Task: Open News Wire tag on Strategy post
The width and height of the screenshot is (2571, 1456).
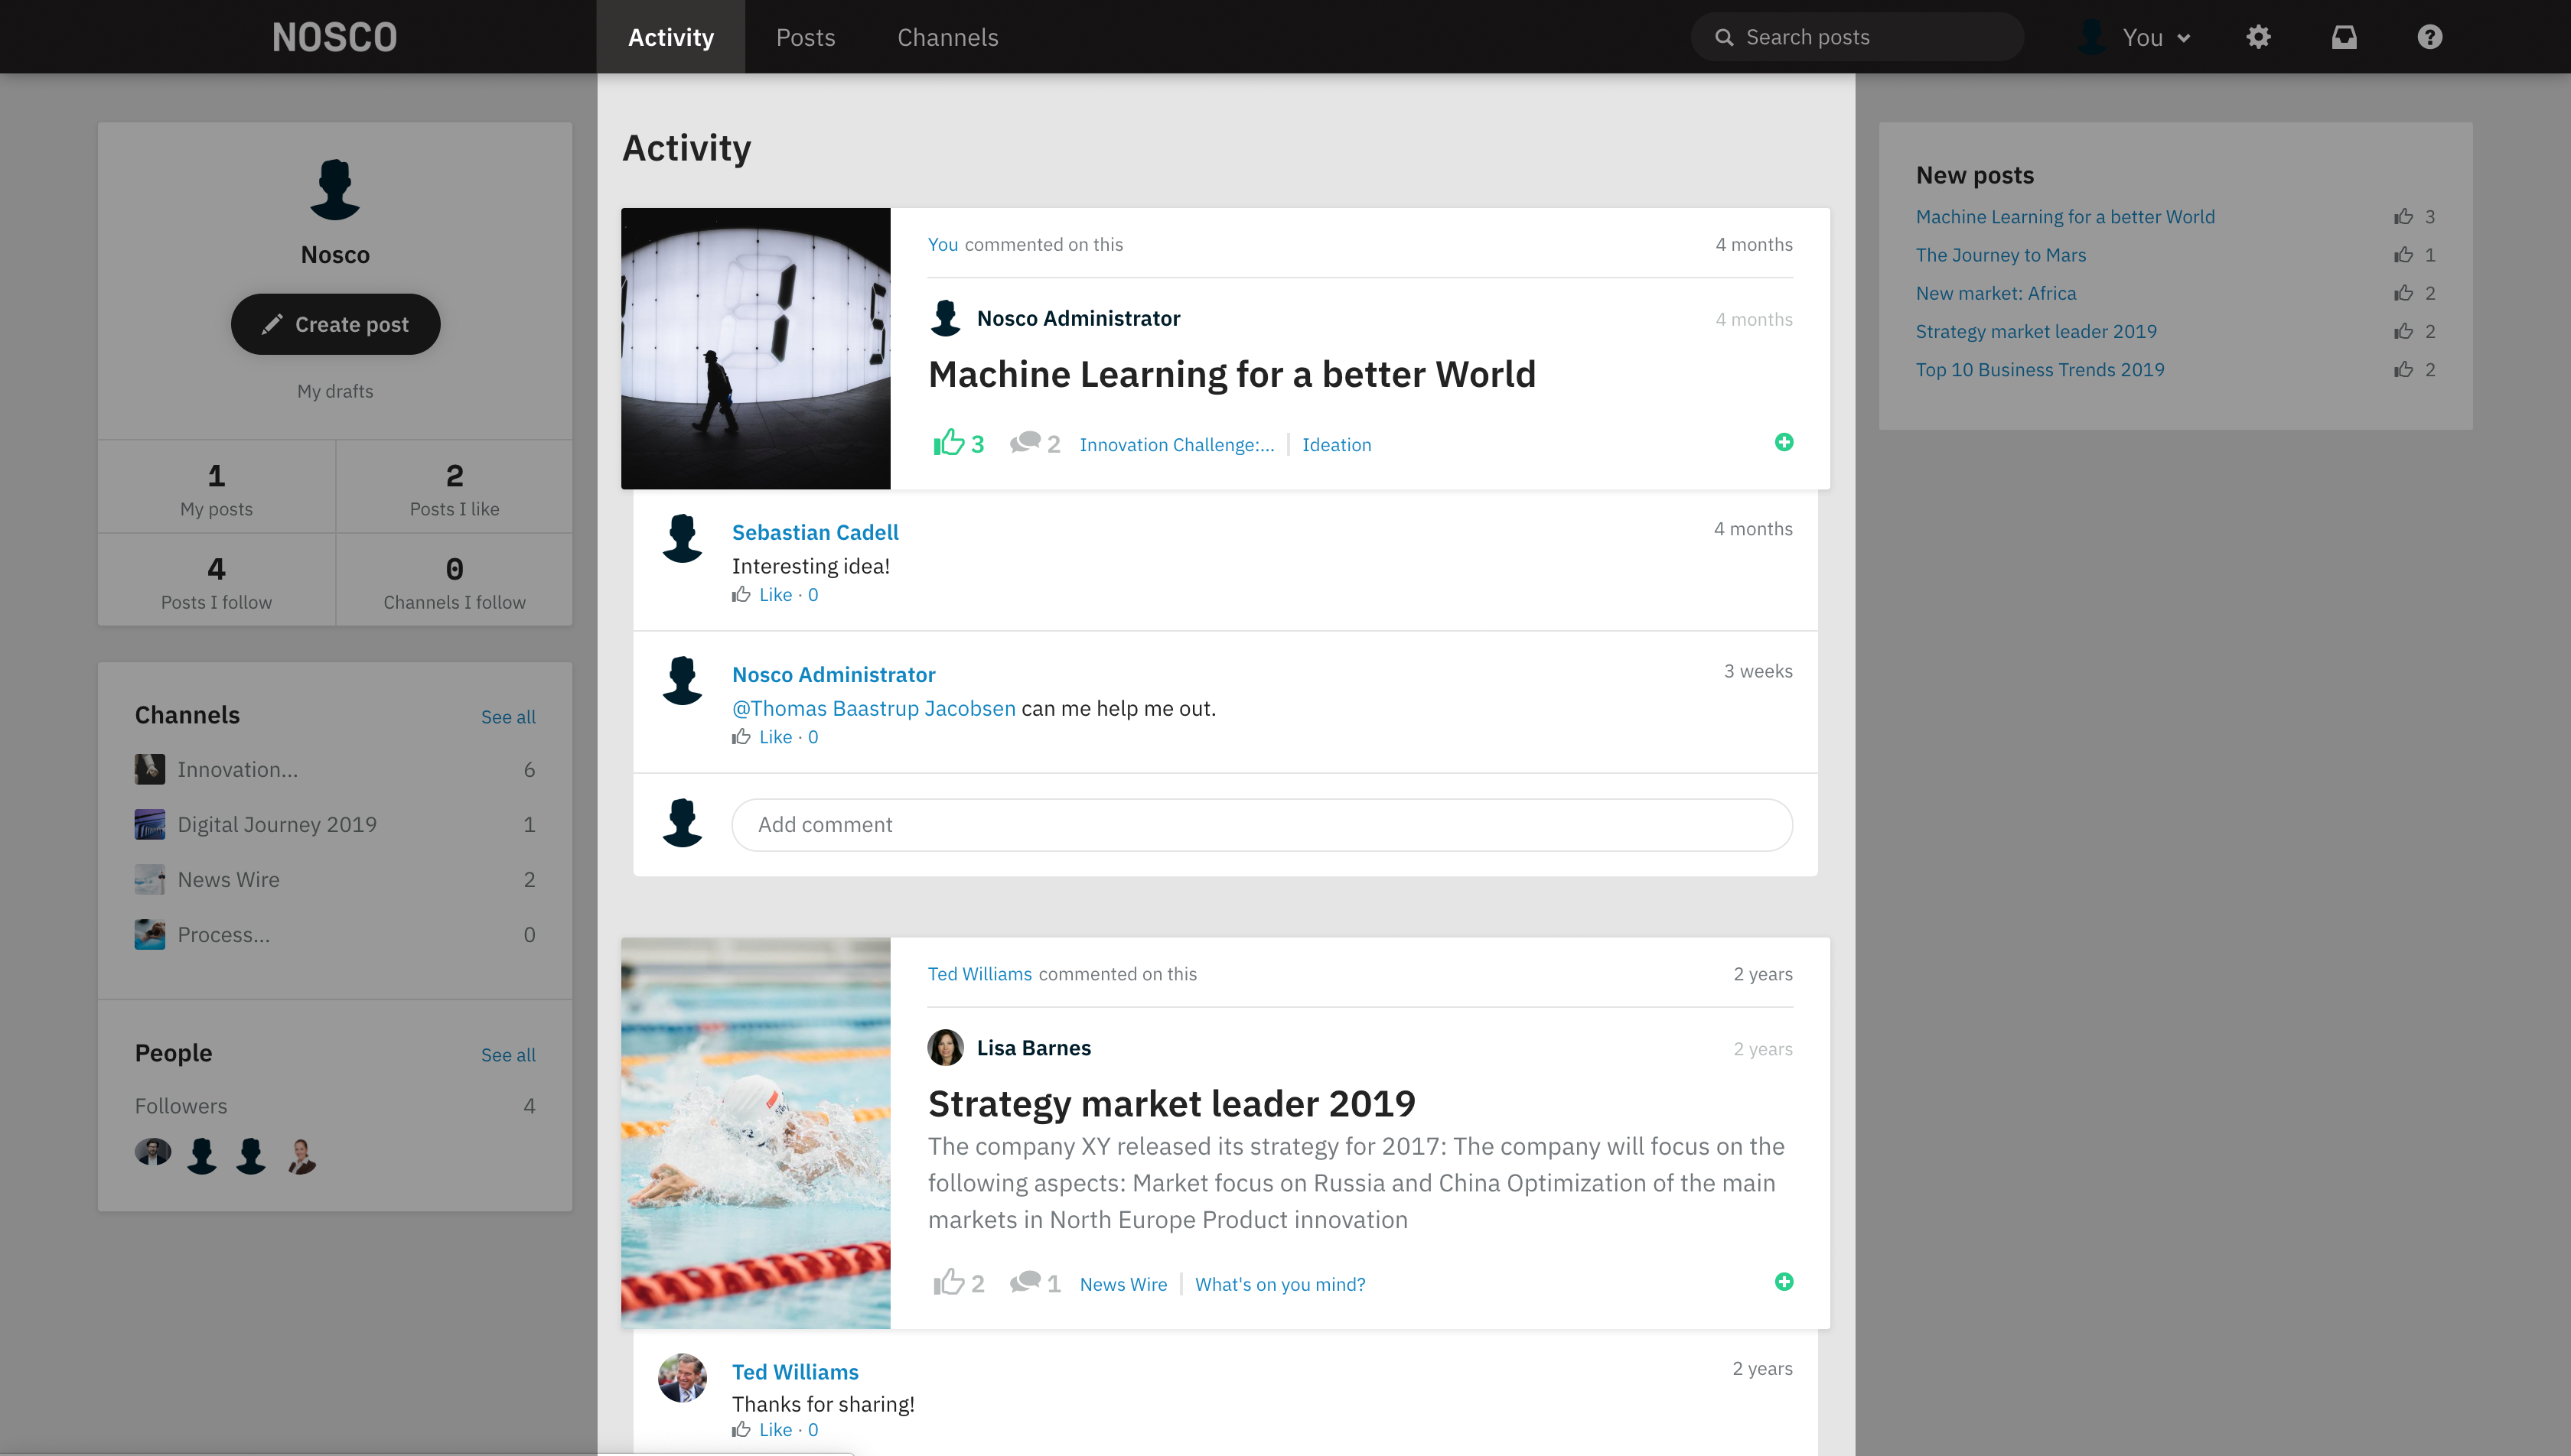Action: (1123, 1285)
